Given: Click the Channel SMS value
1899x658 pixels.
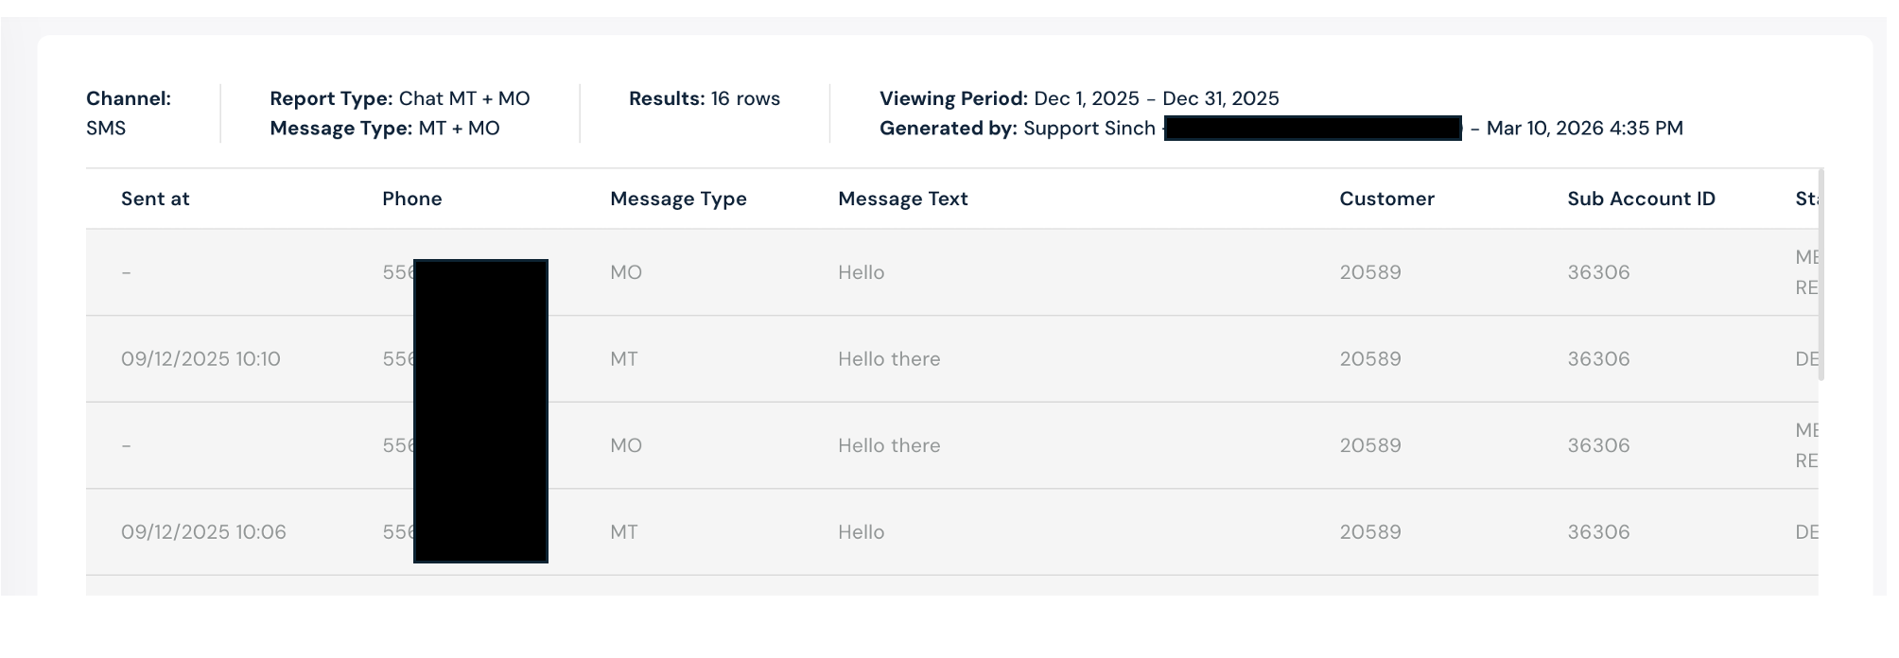Looking at the screenshot, I should (x=106, y=129).
